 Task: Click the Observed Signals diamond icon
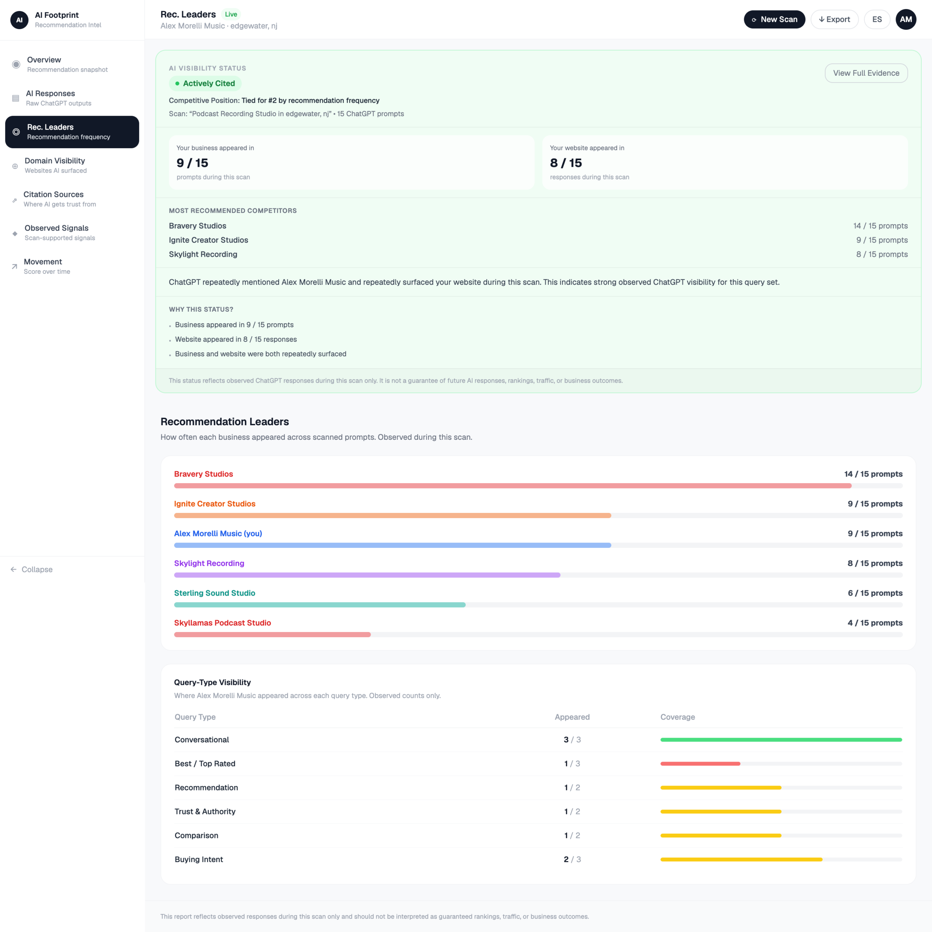15,233
